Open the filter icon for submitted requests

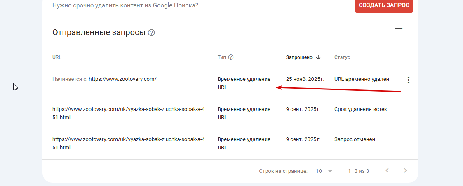(x=399, y=31)
